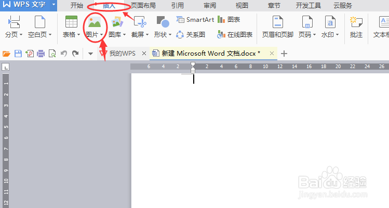Click the Page Number (页码) icon

[307, 22]
